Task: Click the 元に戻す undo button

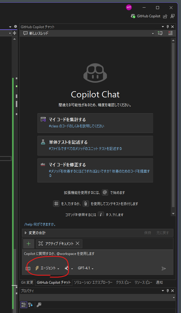Action: 163,233
